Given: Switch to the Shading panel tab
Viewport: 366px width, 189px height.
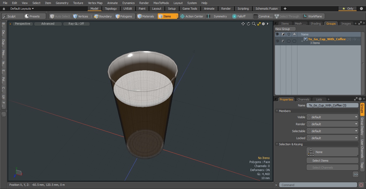Looking at the screenshot, I should [x=316, y=24].
